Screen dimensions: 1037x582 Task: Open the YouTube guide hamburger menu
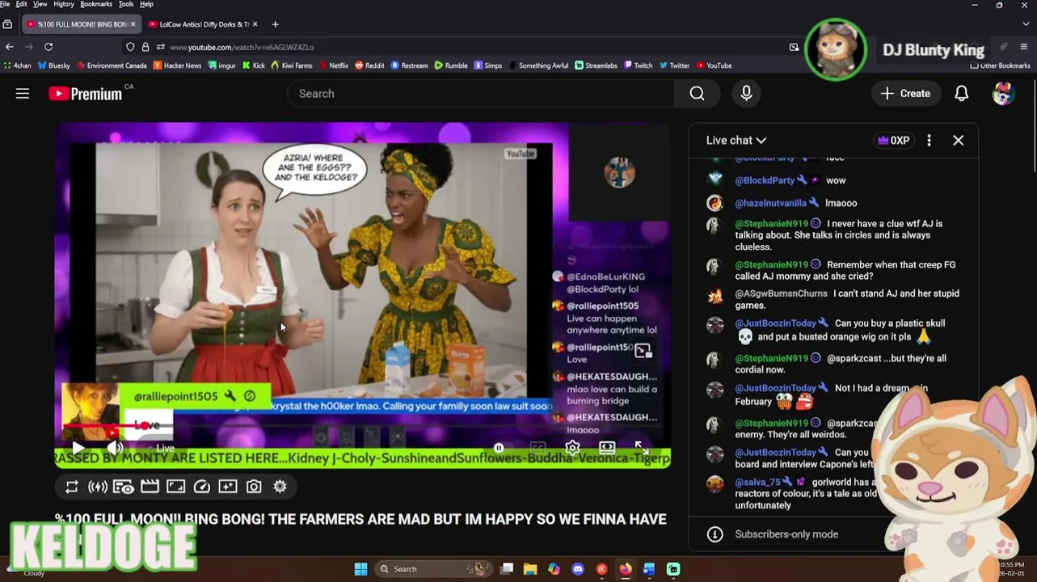(x=23, y=94)
